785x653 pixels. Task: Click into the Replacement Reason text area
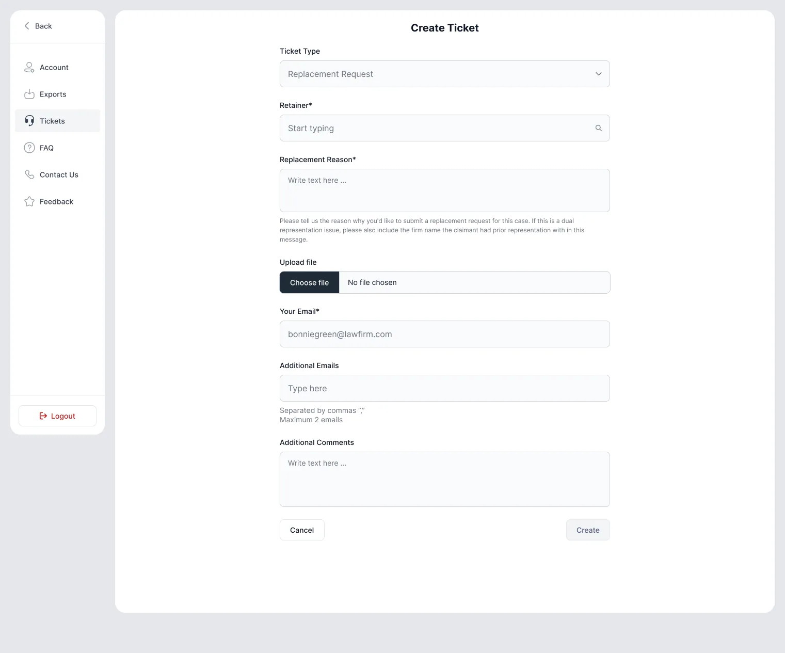[445, 190]
